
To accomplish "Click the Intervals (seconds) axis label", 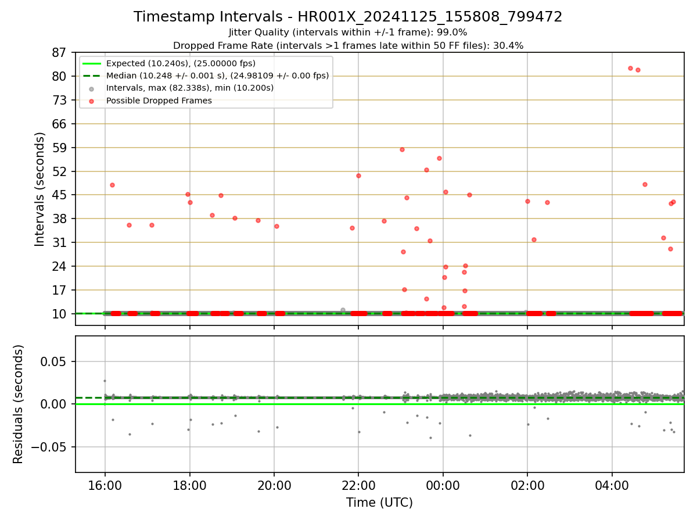I will coord(40,189).
